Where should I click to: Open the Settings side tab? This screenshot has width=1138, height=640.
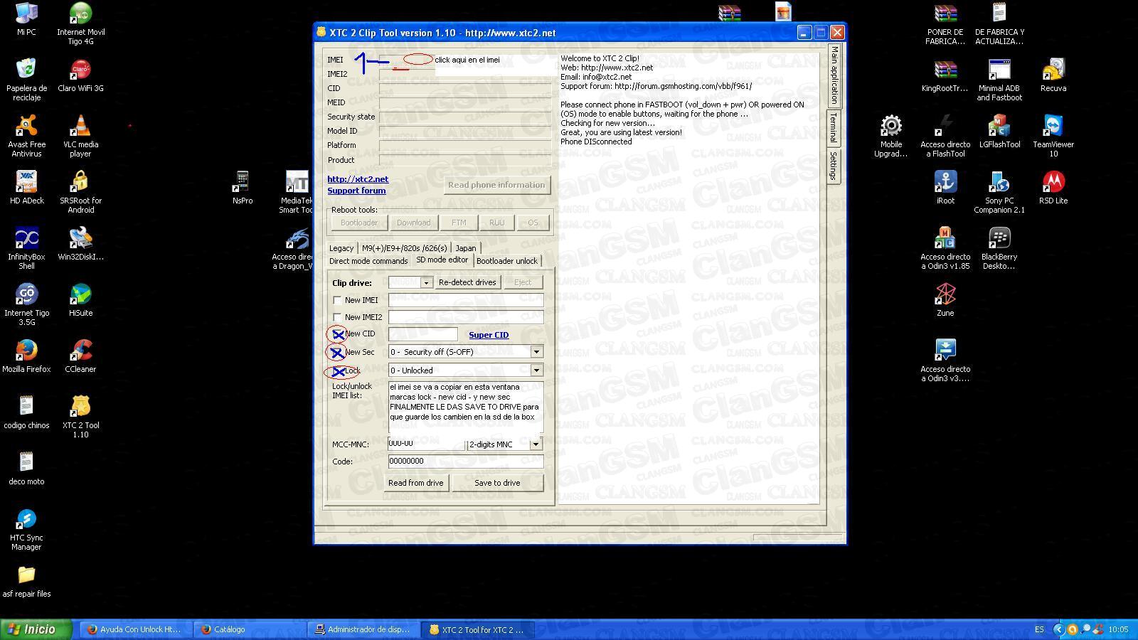(834, 166)
